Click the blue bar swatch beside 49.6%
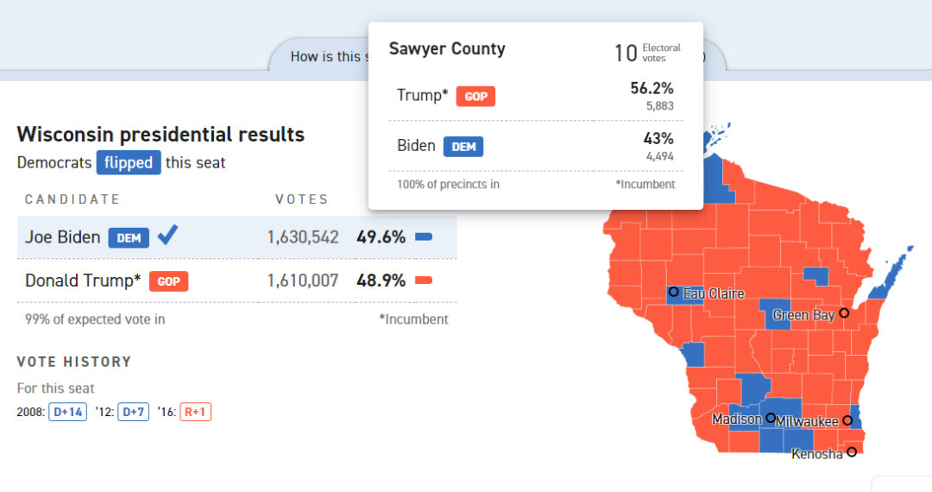Image resolution: width=932 pixels, height=492 pixels. click(x=424, y=237)
